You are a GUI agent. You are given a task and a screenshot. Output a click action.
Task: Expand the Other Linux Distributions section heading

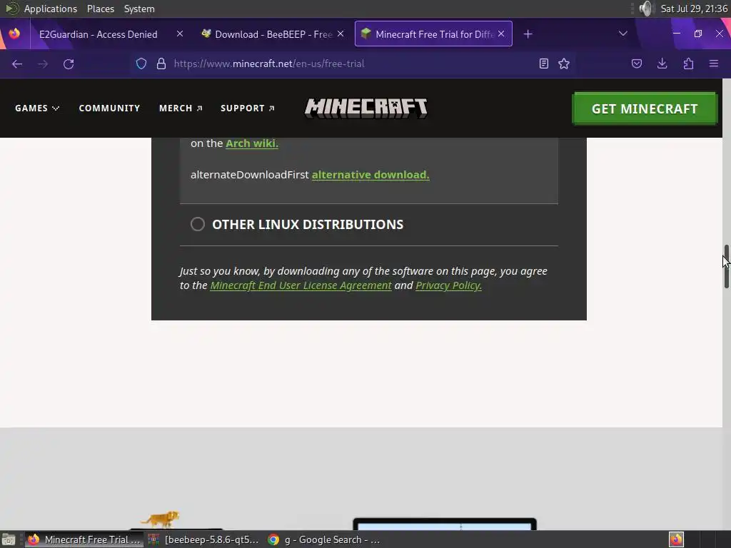[x=308, y=225]
